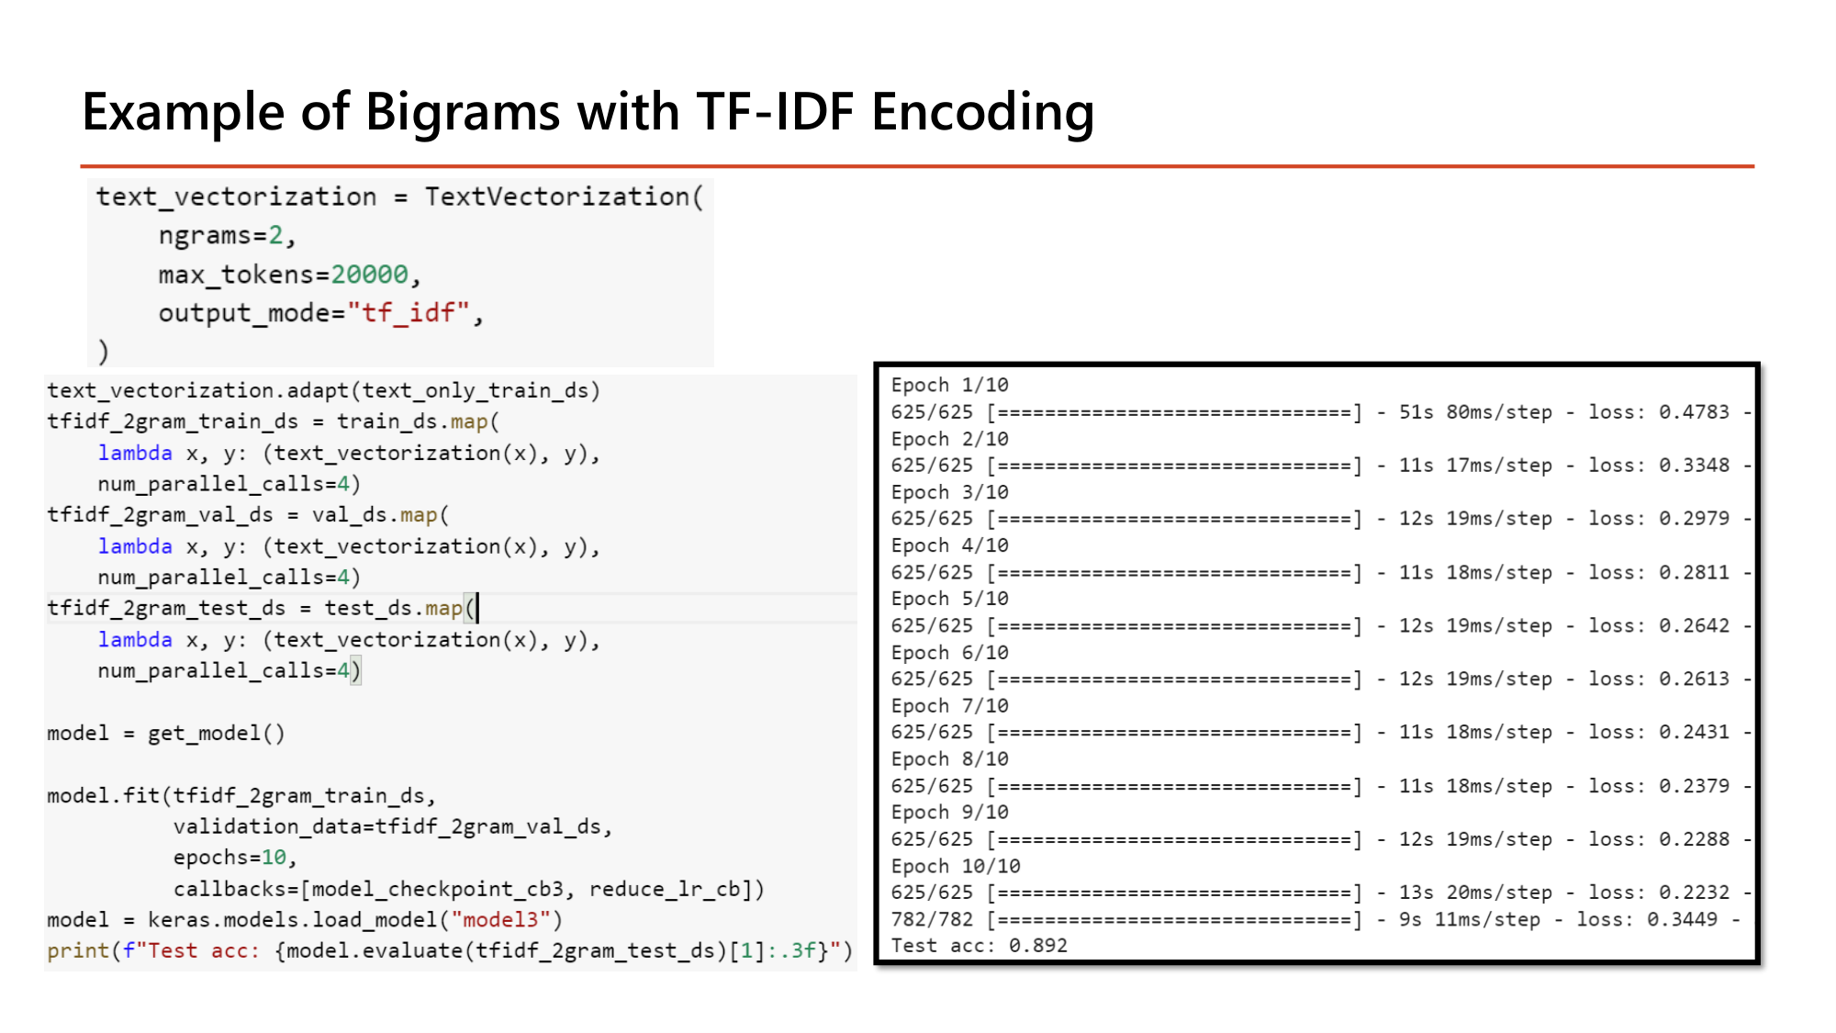1836x1033 pixels.
Task: Click the 'Epoch 7/10' output line
Action: [949, 706]
